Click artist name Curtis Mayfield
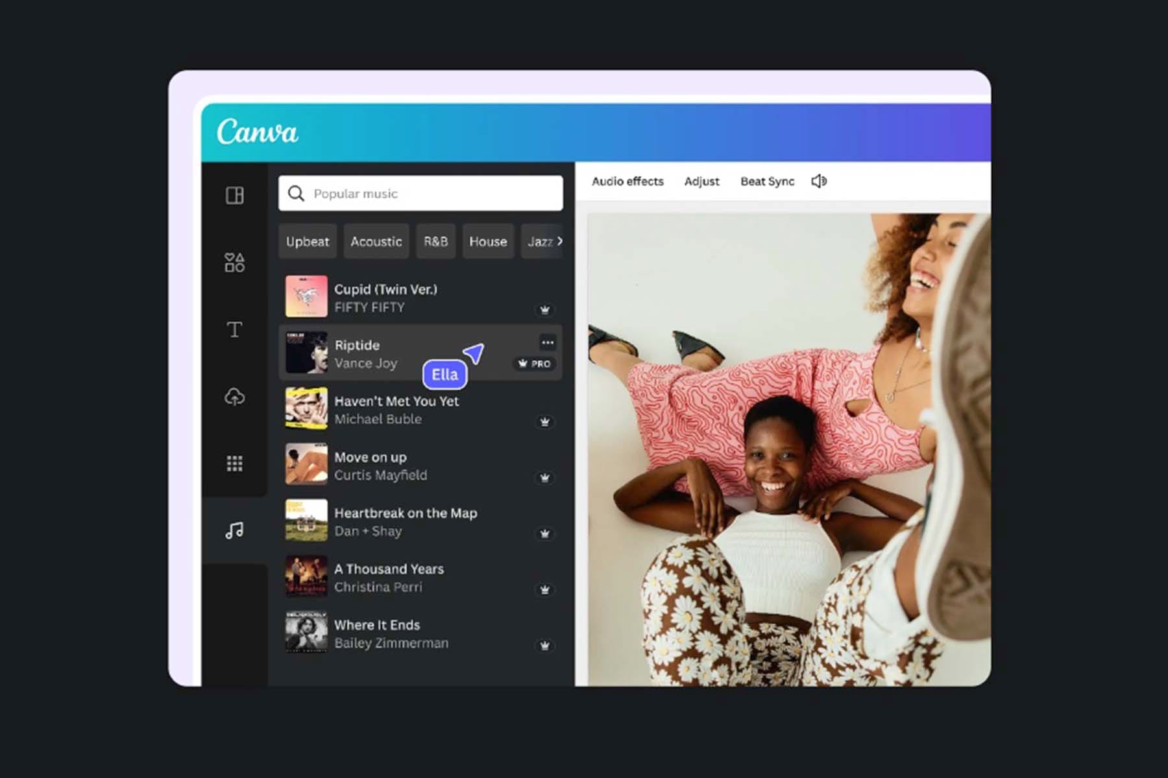 [x=380, y=475]
